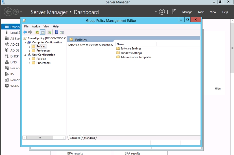The width and height of the screenshot is (234, 155).
Task: Open the Tools menu in Server Manager
Action: point(201,12)
